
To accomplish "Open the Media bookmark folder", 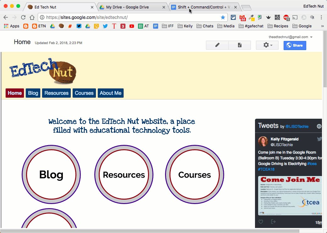I will [x=226, y=26].
